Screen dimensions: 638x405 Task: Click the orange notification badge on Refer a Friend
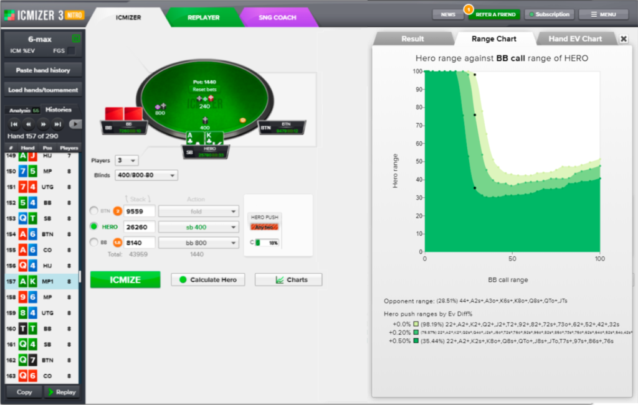pos(469,9)
